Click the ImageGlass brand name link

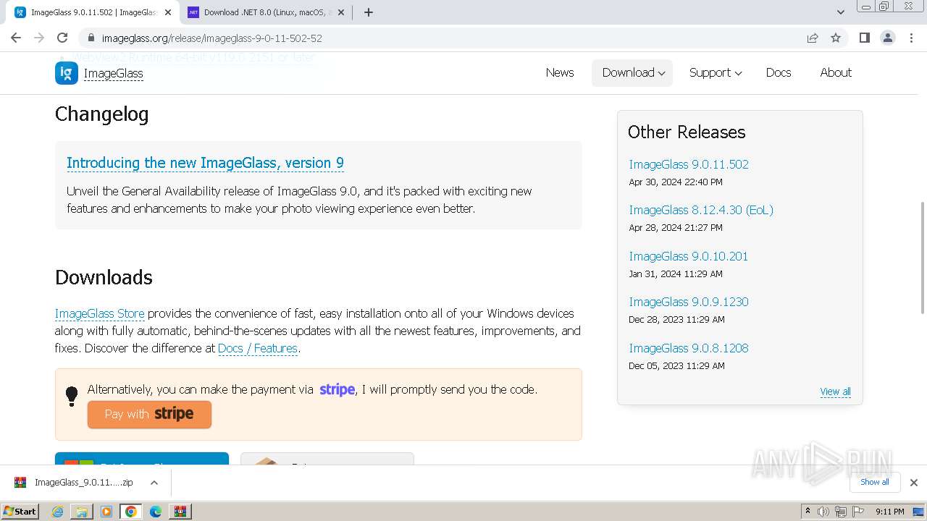[113, 73]
